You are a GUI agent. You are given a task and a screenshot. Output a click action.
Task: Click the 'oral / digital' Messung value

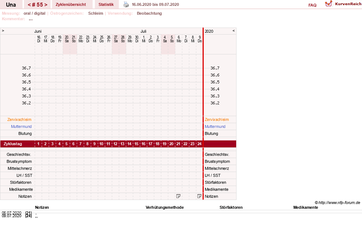(x=34, y=13)
